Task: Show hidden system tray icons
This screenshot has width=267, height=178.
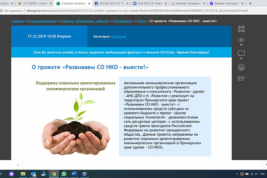Action: (237, 174)
